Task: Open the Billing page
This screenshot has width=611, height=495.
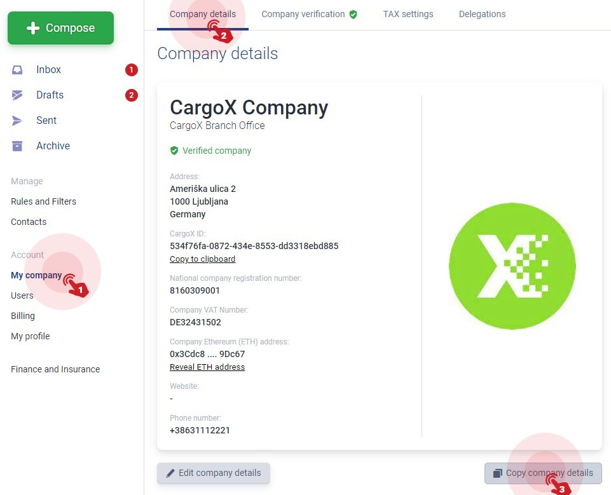Action: 23,316
